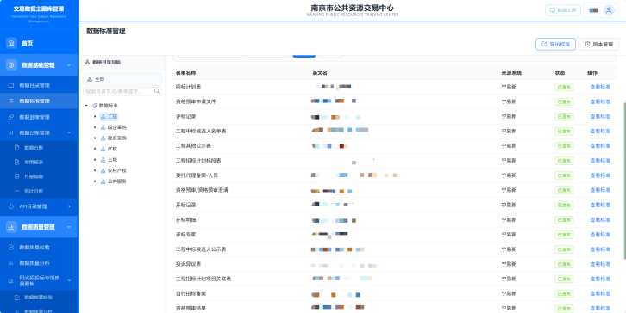
Task: Click 查看标准 for 开标记录
Action: click(x=600, y=205)
